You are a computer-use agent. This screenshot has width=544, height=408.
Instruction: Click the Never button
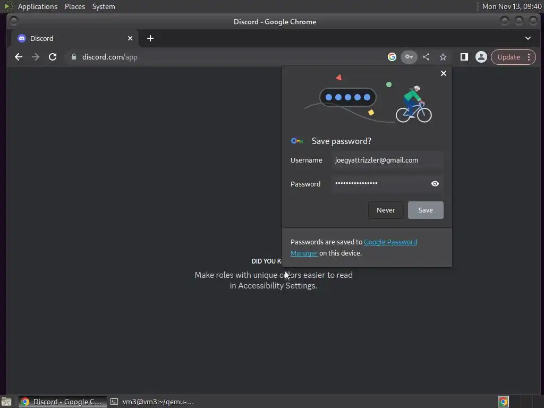click(x=386, y=210)
